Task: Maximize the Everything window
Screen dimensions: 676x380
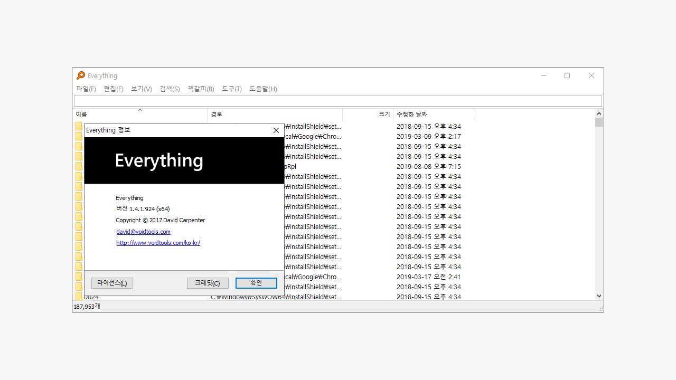Action: [567, 75]
